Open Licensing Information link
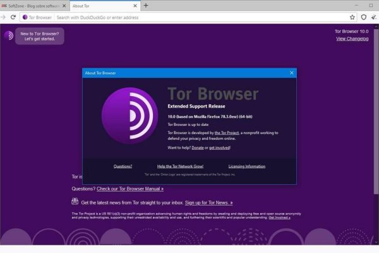 (x=246, y=166)
